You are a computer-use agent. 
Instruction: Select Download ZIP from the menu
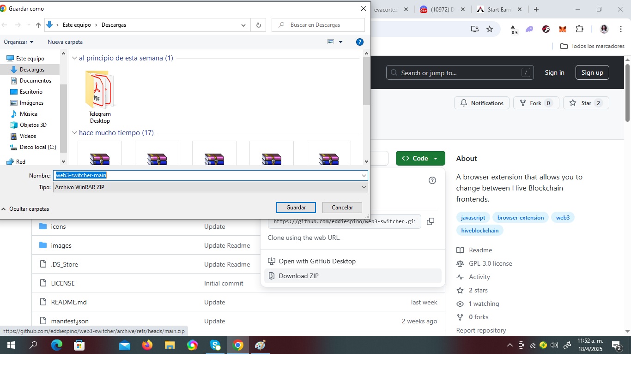click(x=298, y=276)
